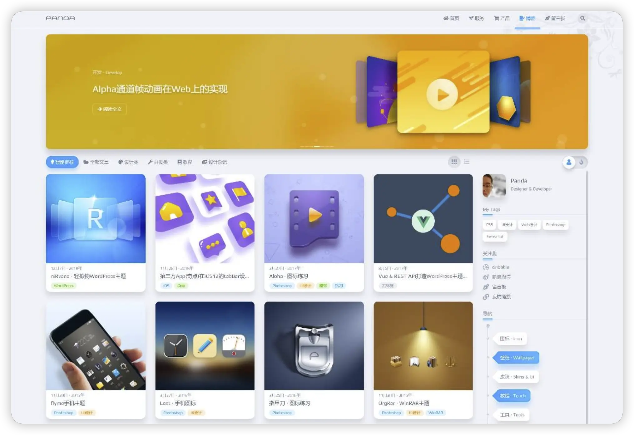Click the Panda profile avatar
634x435 pixels.
494,186
